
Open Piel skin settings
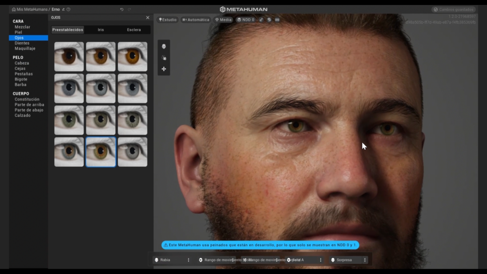coord(18,32)
